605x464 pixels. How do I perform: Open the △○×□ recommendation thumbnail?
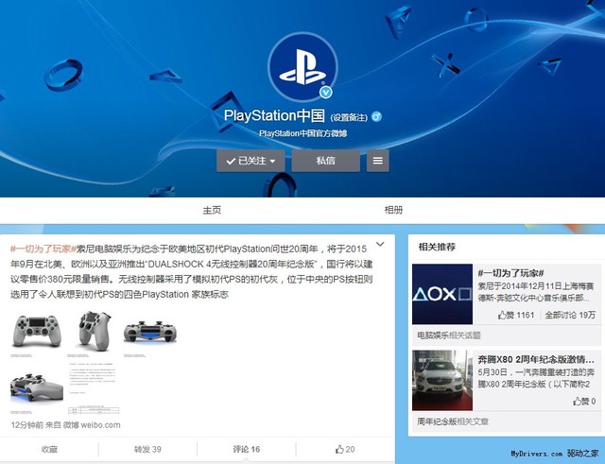pos(442,294)
